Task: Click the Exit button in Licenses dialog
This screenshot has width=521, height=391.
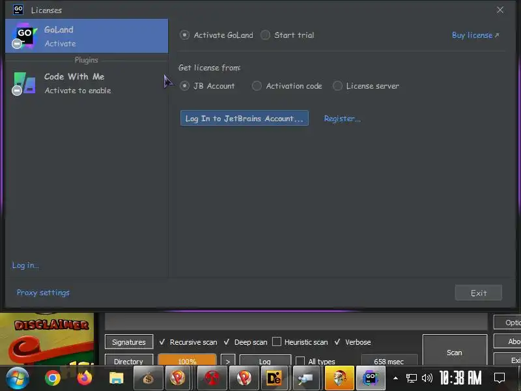Action: coord(479,293)
